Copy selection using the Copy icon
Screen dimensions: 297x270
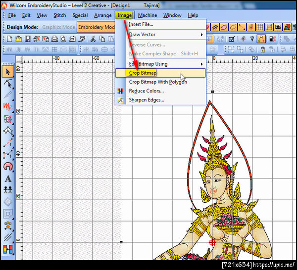[102, 39]
